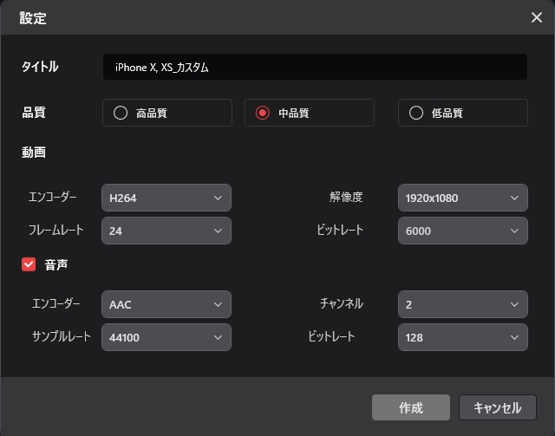Screen dimensions: 555x436
Task: Open the 解像度 1920x1080 dropdown
Action: [x=462, y=198]
